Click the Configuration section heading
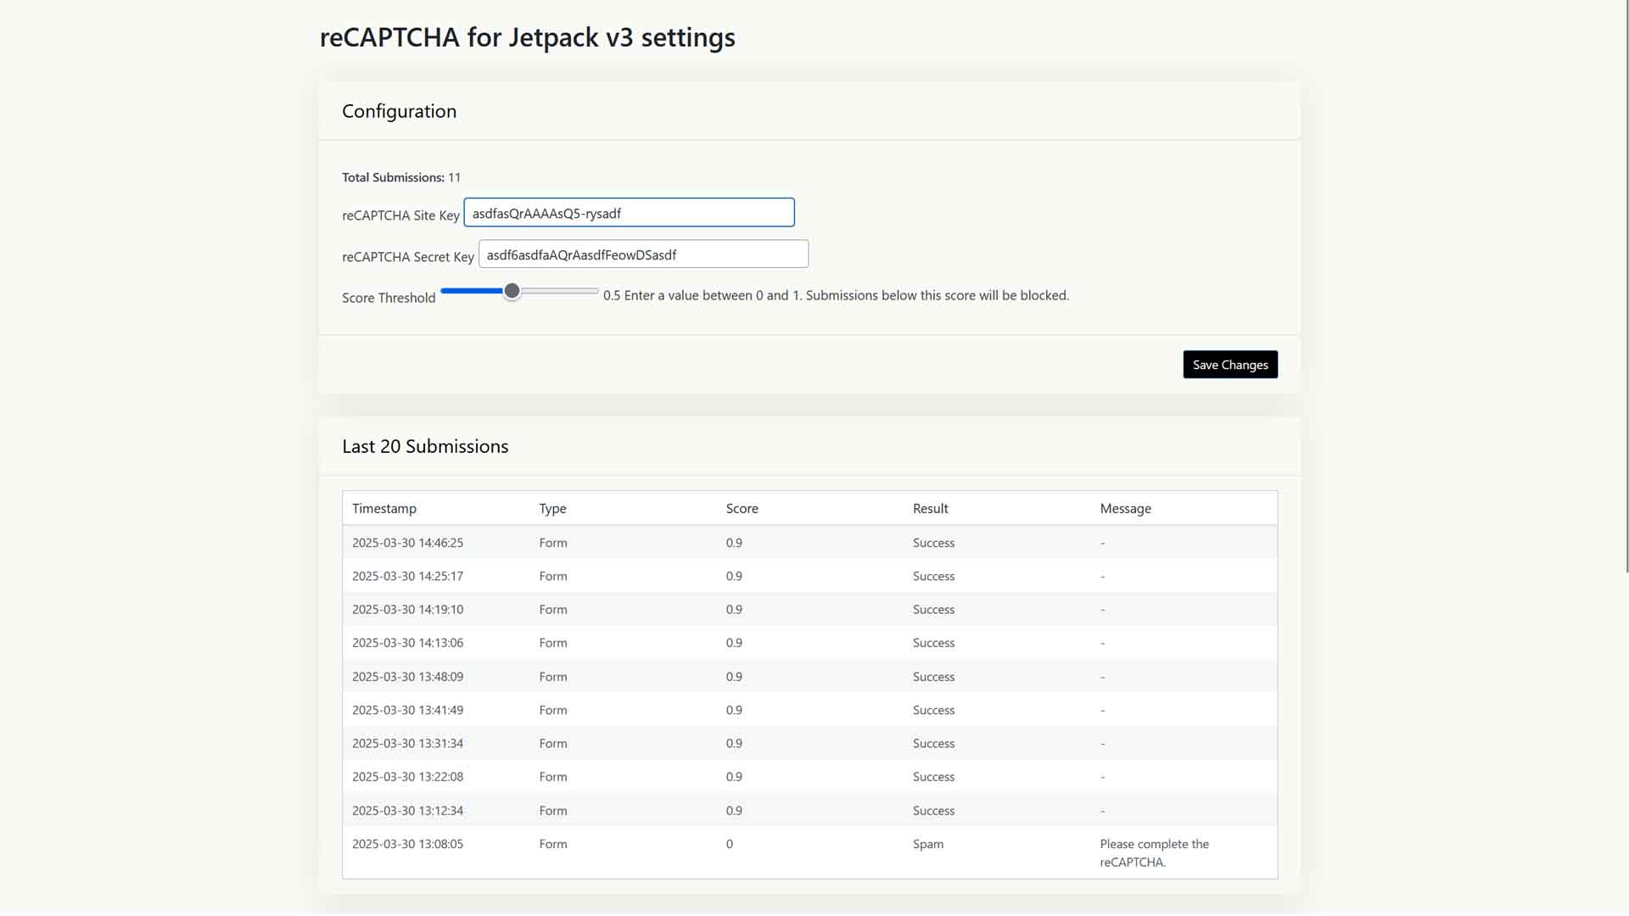This screenshot has height=916, width=1629. click(x=399, y=111)
